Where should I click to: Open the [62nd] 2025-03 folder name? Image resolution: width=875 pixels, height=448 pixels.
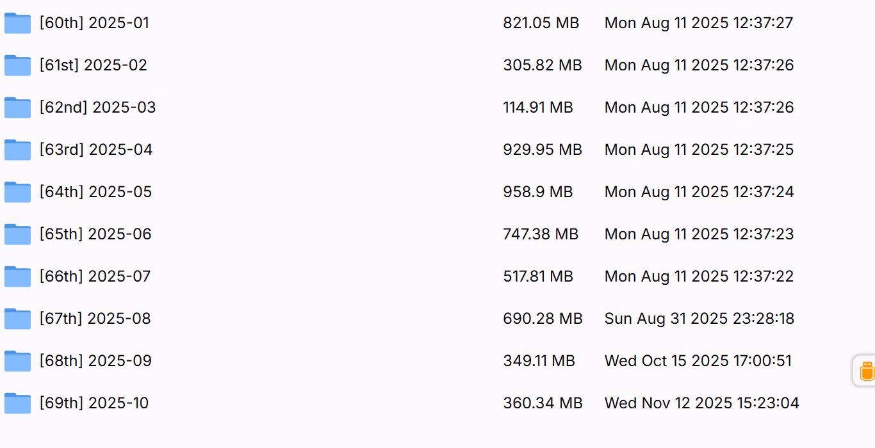point(97,108)
